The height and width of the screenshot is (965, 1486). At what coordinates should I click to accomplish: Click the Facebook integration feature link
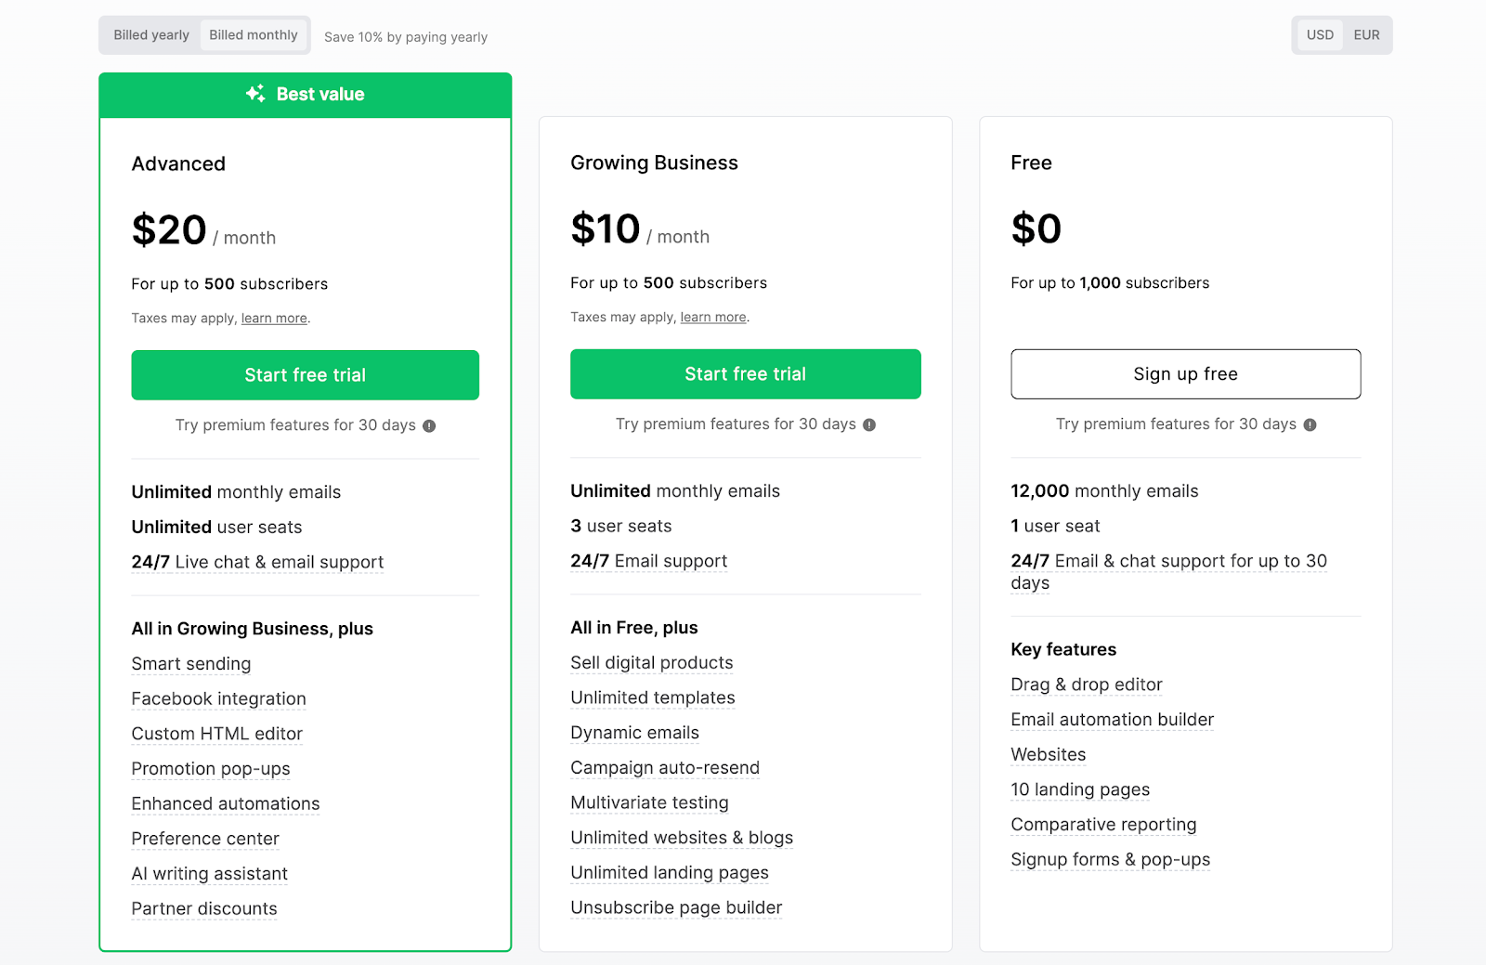[x=218, y=698]
